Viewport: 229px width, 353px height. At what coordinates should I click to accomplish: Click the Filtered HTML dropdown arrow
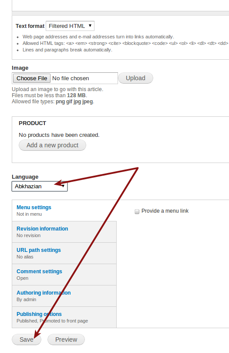[x=90, y=26]
